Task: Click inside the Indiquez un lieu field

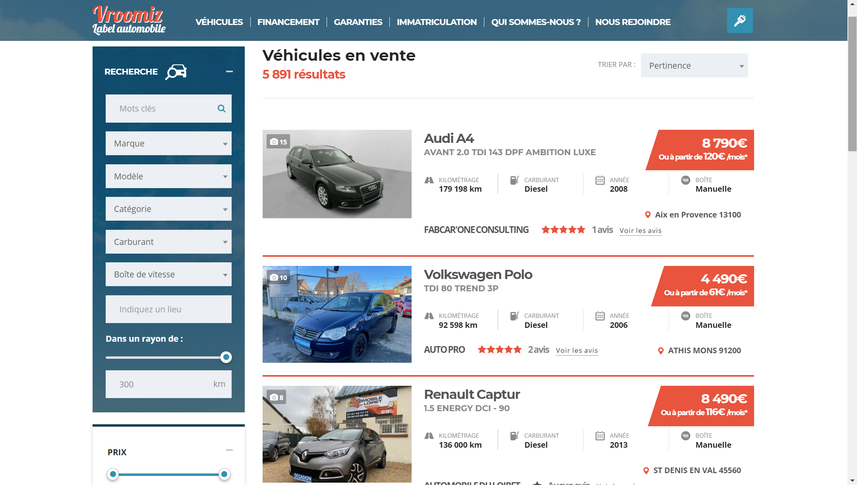Action: pyautogui.click(x=168, y=309)
